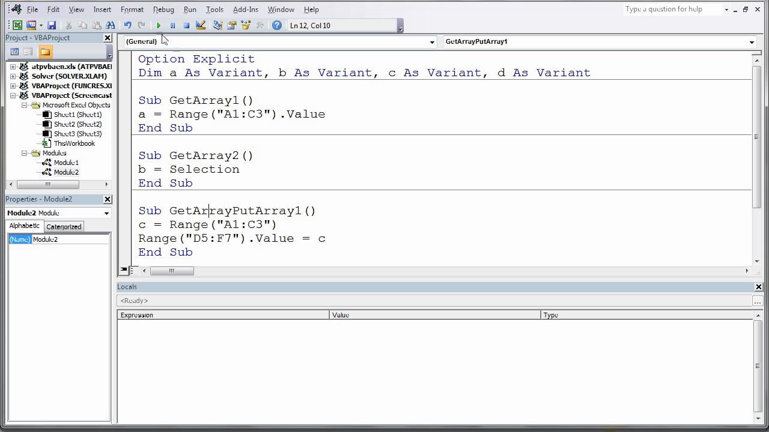Switch to the Alphabetic properties tab
Image resolution: width=769 pixels, height=432 pixels.
pos(25,226)
